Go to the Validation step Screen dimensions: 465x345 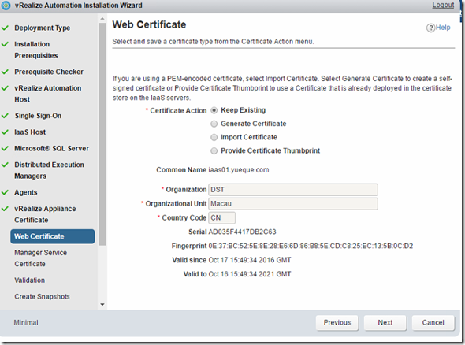30,280
